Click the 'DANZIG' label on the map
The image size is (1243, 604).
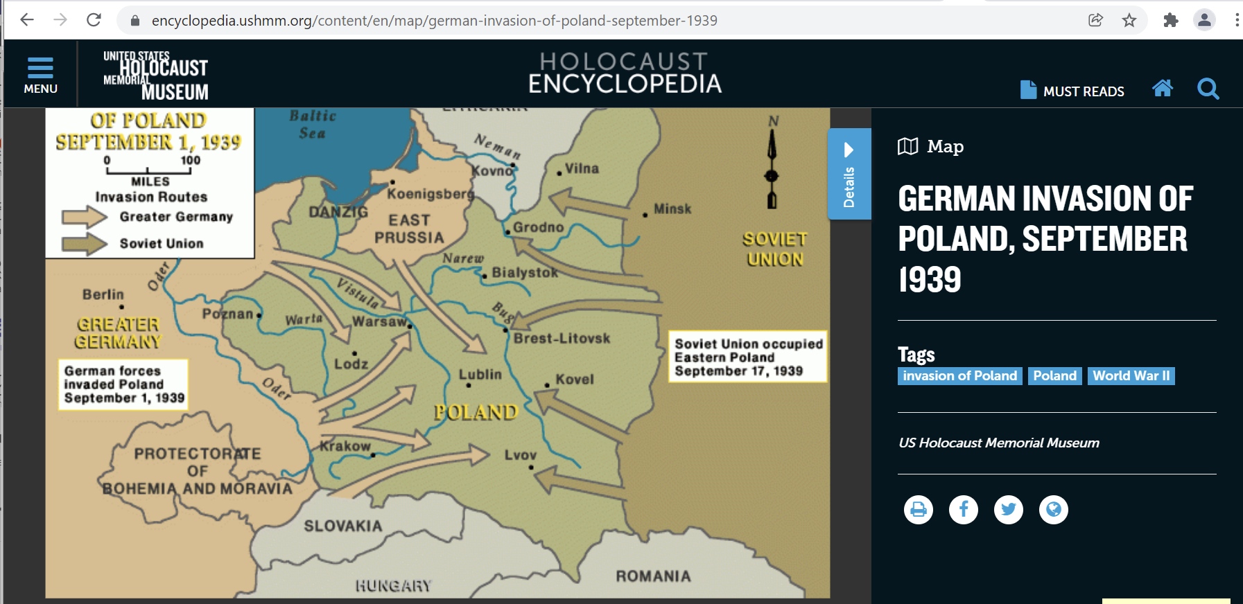coord(338,212)
